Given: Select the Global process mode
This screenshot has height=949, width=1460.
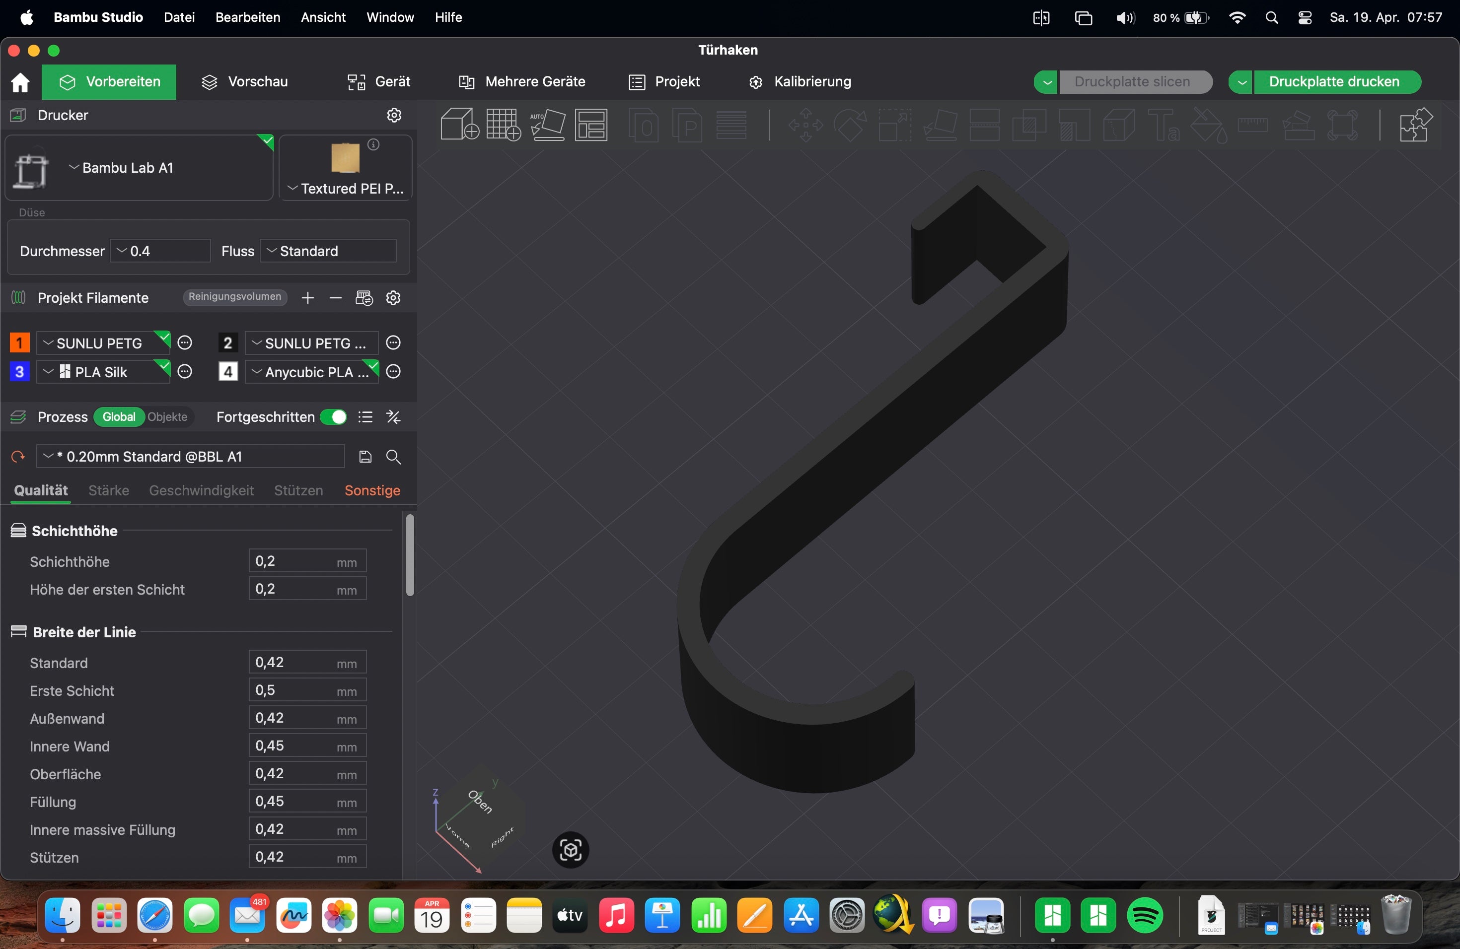Looking at the screenshot, I should [x=119, y=417].
